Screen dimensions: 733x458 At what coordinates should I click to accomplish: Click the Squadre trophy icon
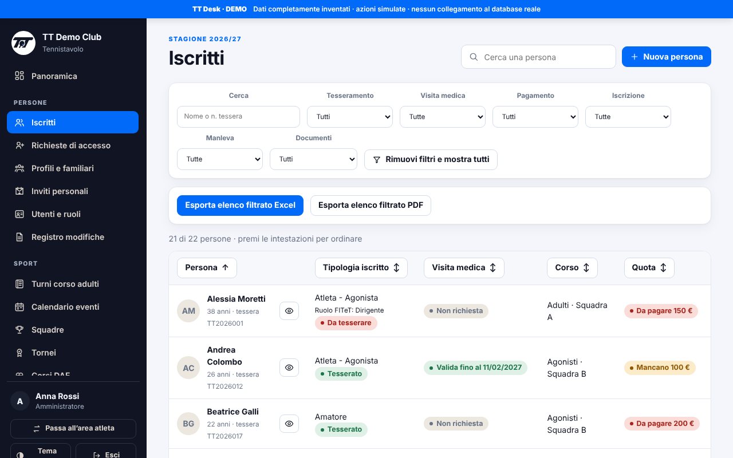click(x=19, y=330)
